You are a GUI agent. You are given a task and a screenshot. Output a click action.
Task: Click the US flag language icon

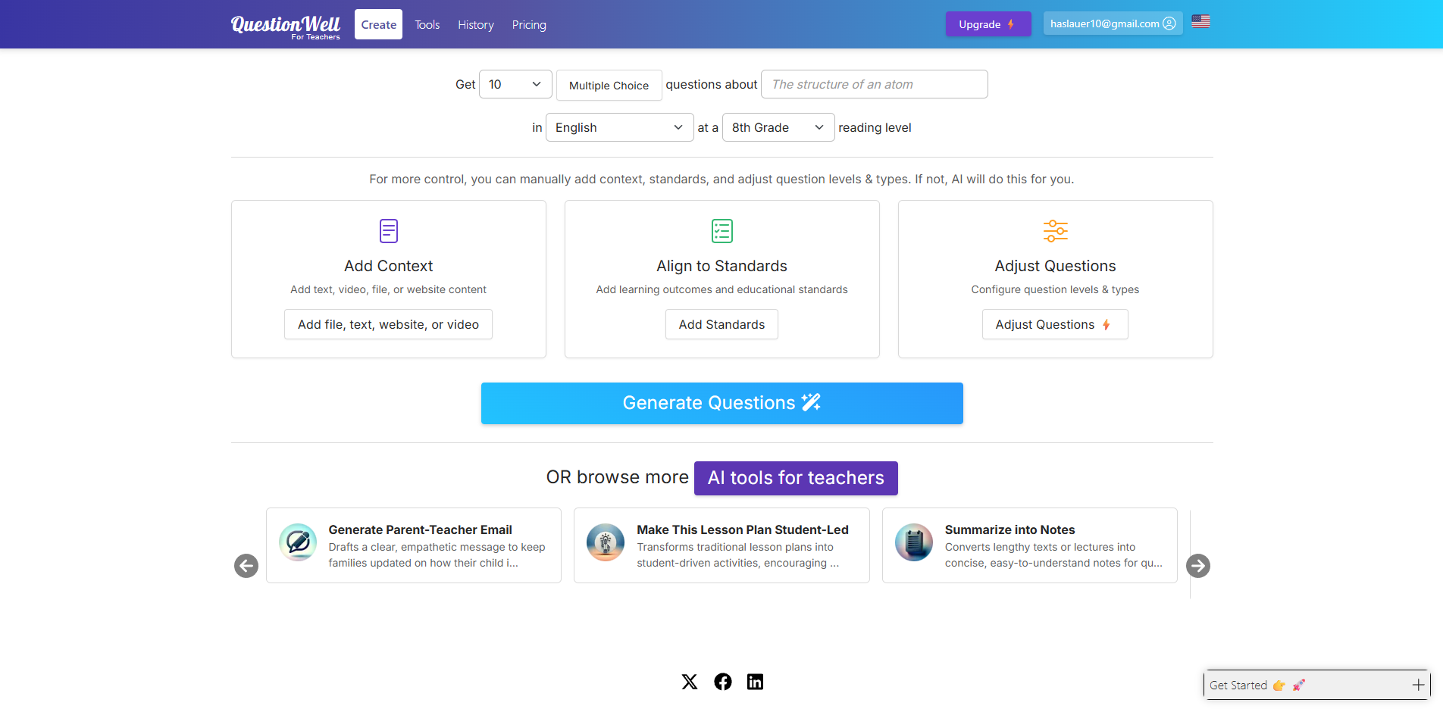click(x=1200, y=22)
